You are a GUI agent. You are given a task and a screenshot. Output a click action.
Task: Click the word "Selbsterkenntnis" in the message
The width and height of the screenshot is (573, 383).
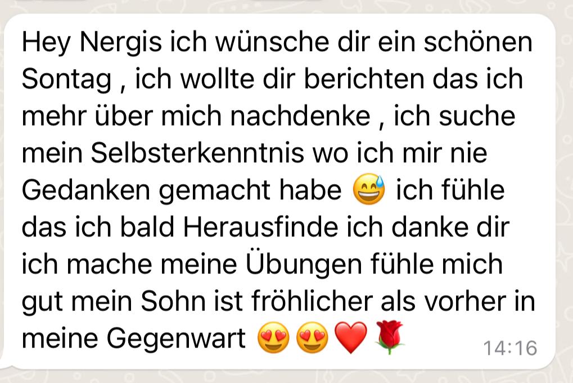(x=197, y=153)
